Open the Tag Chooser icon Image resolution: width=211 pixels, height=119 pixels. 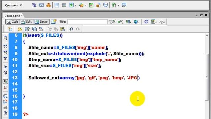pyautogui.click(x=124, y=5)
